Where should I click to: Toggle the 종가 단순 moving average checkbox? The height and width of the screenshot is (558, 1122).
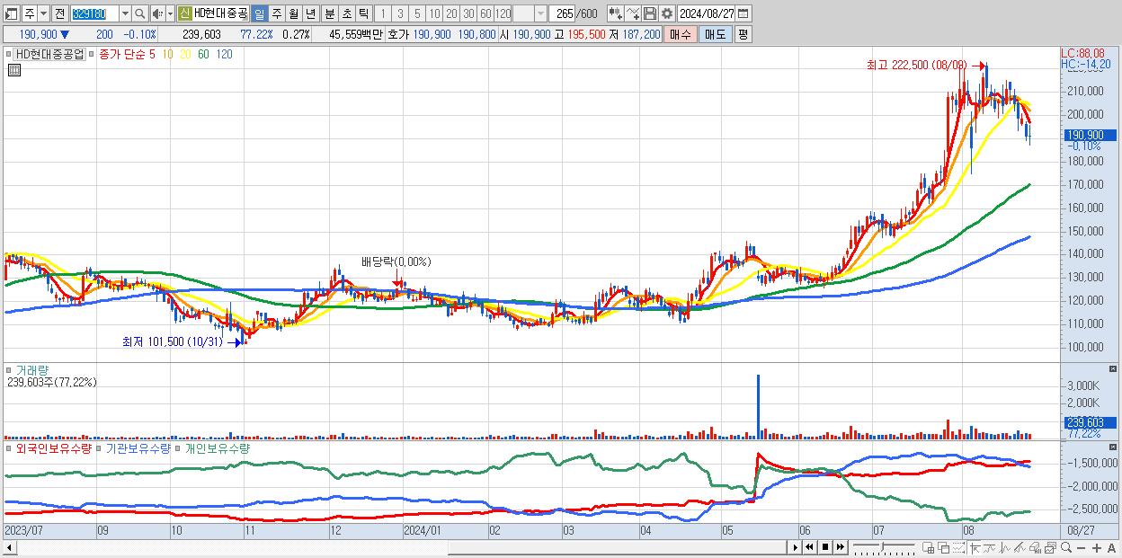(x=92, y=54)
